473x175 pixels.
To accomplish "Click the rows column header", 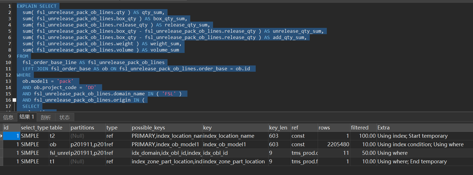I will (334, 128).
